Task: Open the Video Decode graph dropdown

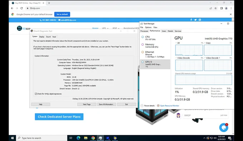Action: (176, 58)
